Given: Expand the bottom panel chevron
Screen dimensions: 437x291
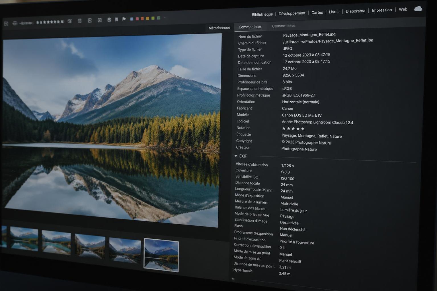Looking at the screenshot, I should pos(233,279).
